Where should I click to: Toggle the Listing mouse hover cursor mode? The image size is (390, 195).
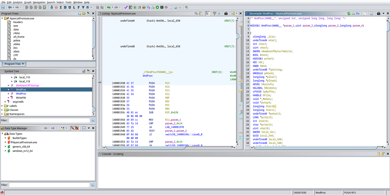point(207,13)
